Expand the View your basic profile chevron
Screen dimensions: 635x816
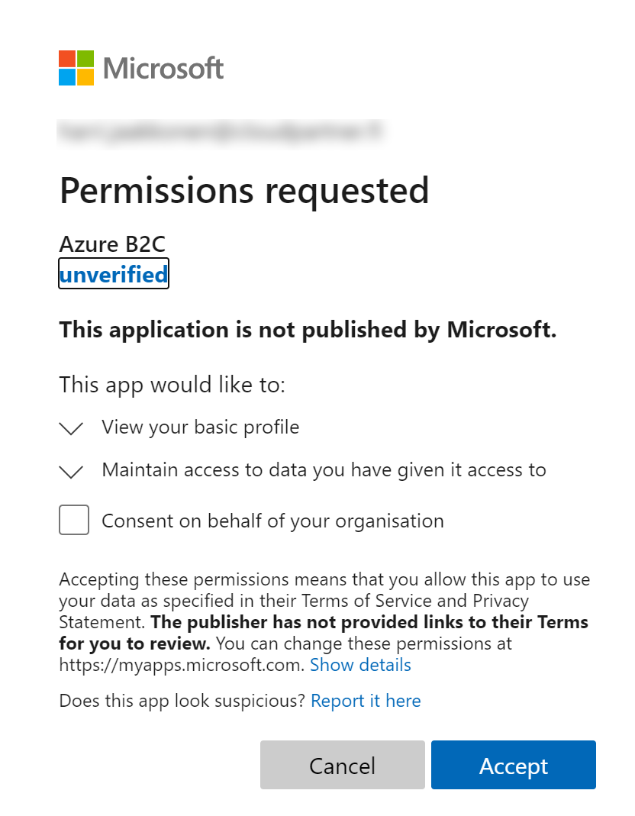pos(71,428)
